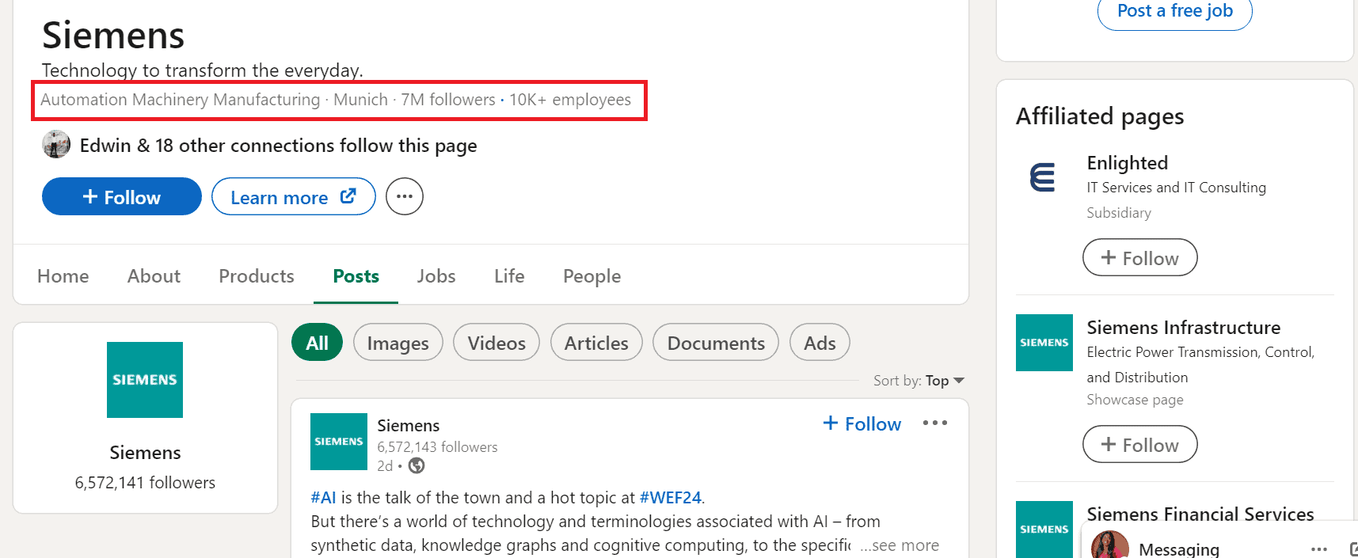Click the 10K+ employees link

point(570,100)
